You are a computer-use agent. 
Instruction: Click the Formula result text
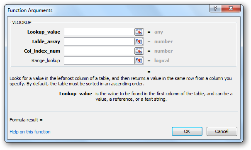point(26,120)
